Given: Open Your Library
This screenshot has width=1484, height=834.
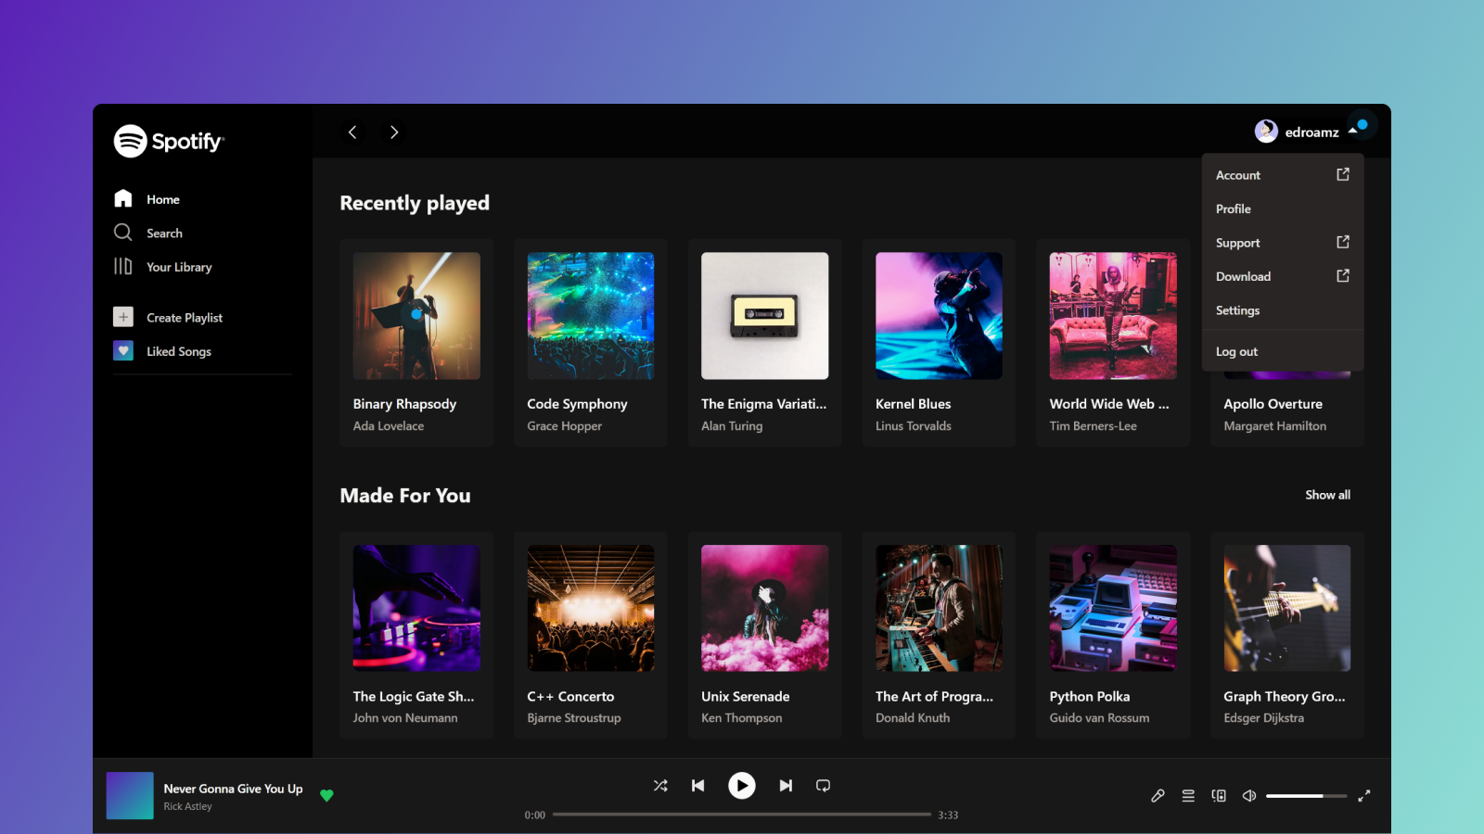Looking at the screenshot, I should (178, 267).
